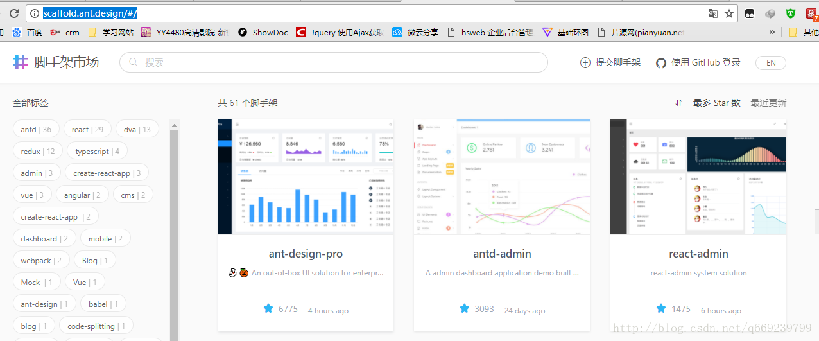819x341 pixels.
Task: Click the star icon on react-admin card
Action: click(661, 309)
